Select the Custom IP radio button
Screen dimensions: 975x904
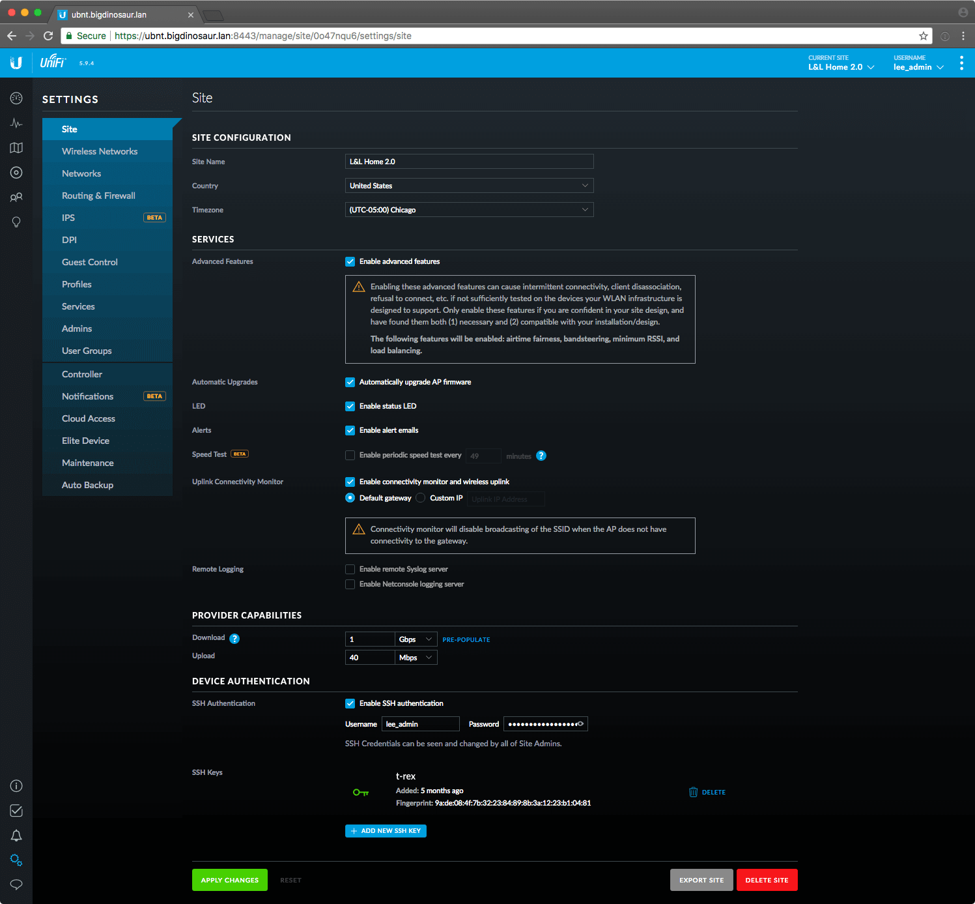421,498
